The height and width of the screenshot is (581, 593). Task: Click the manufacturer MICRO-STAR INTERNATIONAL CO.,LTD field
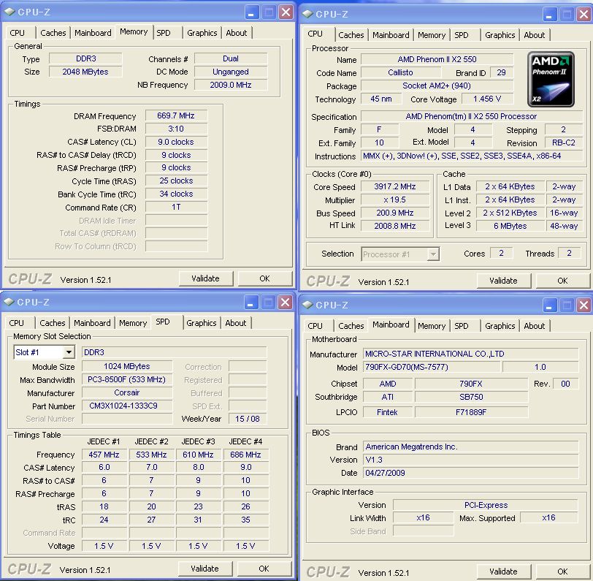pos(470,354)
